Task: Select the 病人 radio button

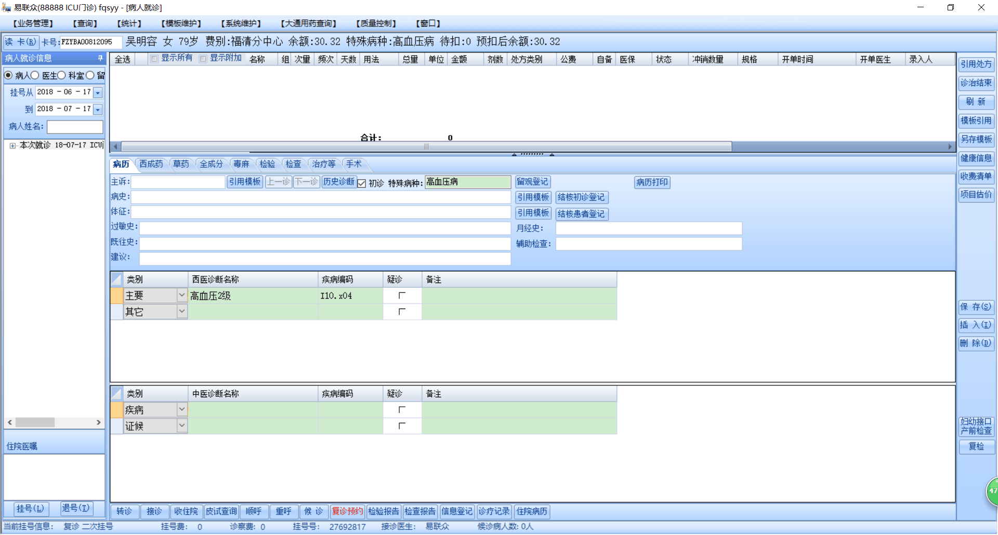Action: coord(8,75)
